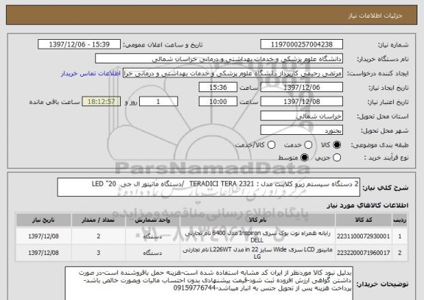Click the buyer notes text area
424x300 pixels.
pos(209,283)
